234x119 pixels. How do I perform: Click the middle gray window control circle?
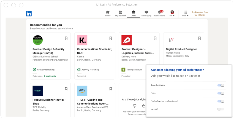(13, 5)
